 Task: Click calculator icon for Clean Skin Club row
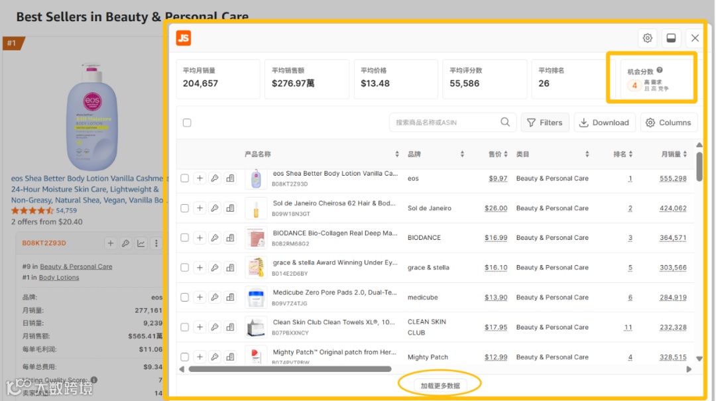click(x=230, y=327)
